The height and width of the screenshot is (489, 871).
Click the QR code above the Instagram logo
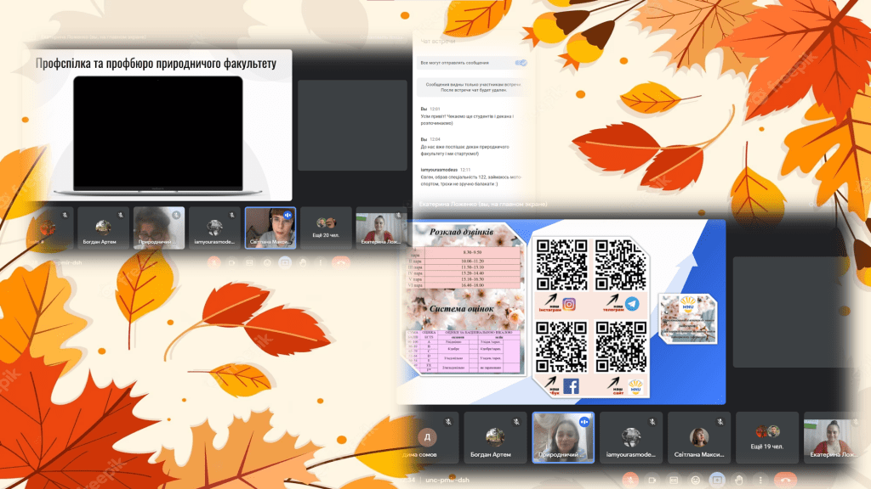click(562, 265)
